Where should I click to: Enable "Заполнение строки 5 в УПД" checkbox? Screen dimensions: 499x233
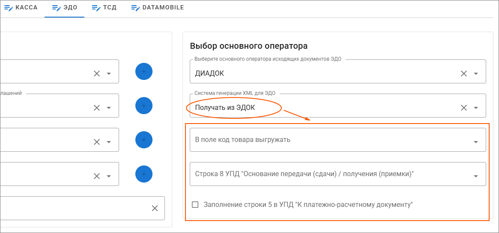click(x=195, y=205)
